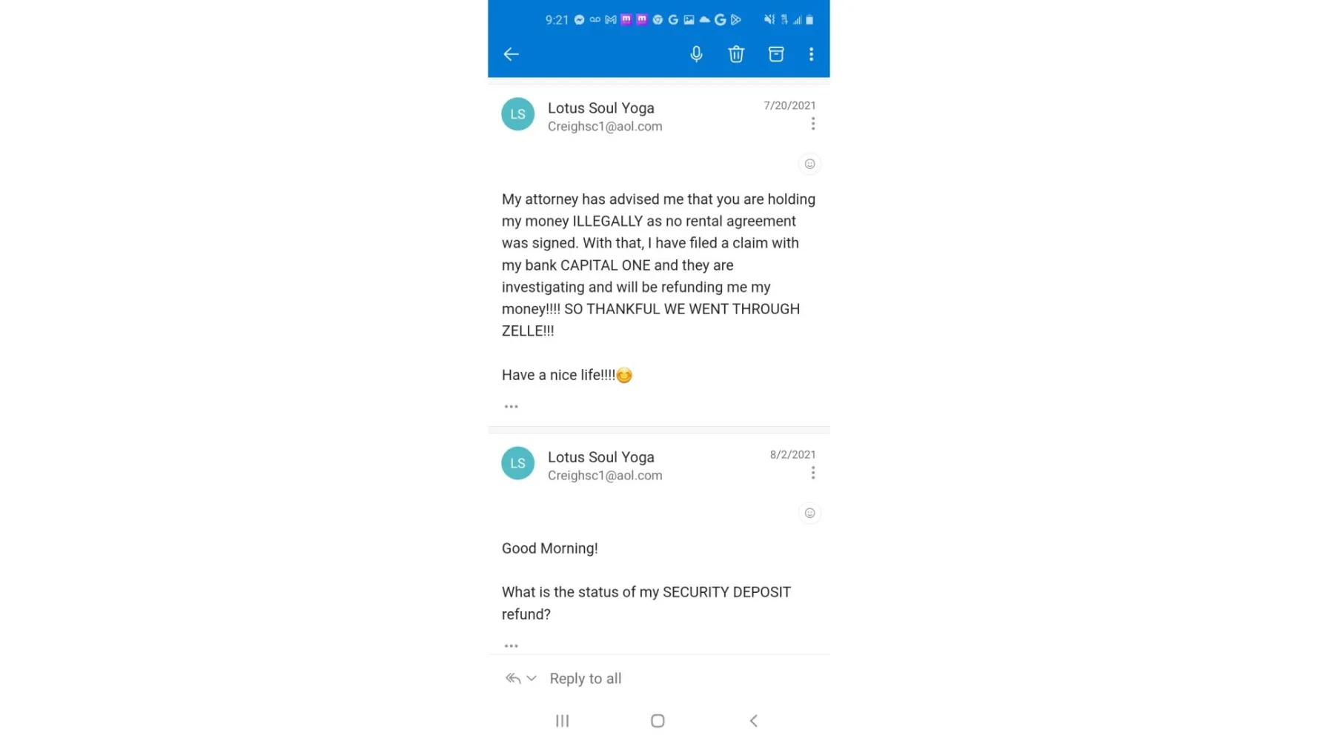Viewport: 1318px width, 741px height.
Task: Open the reply type dropdown chevron
Action: click(x=531, y=678)
